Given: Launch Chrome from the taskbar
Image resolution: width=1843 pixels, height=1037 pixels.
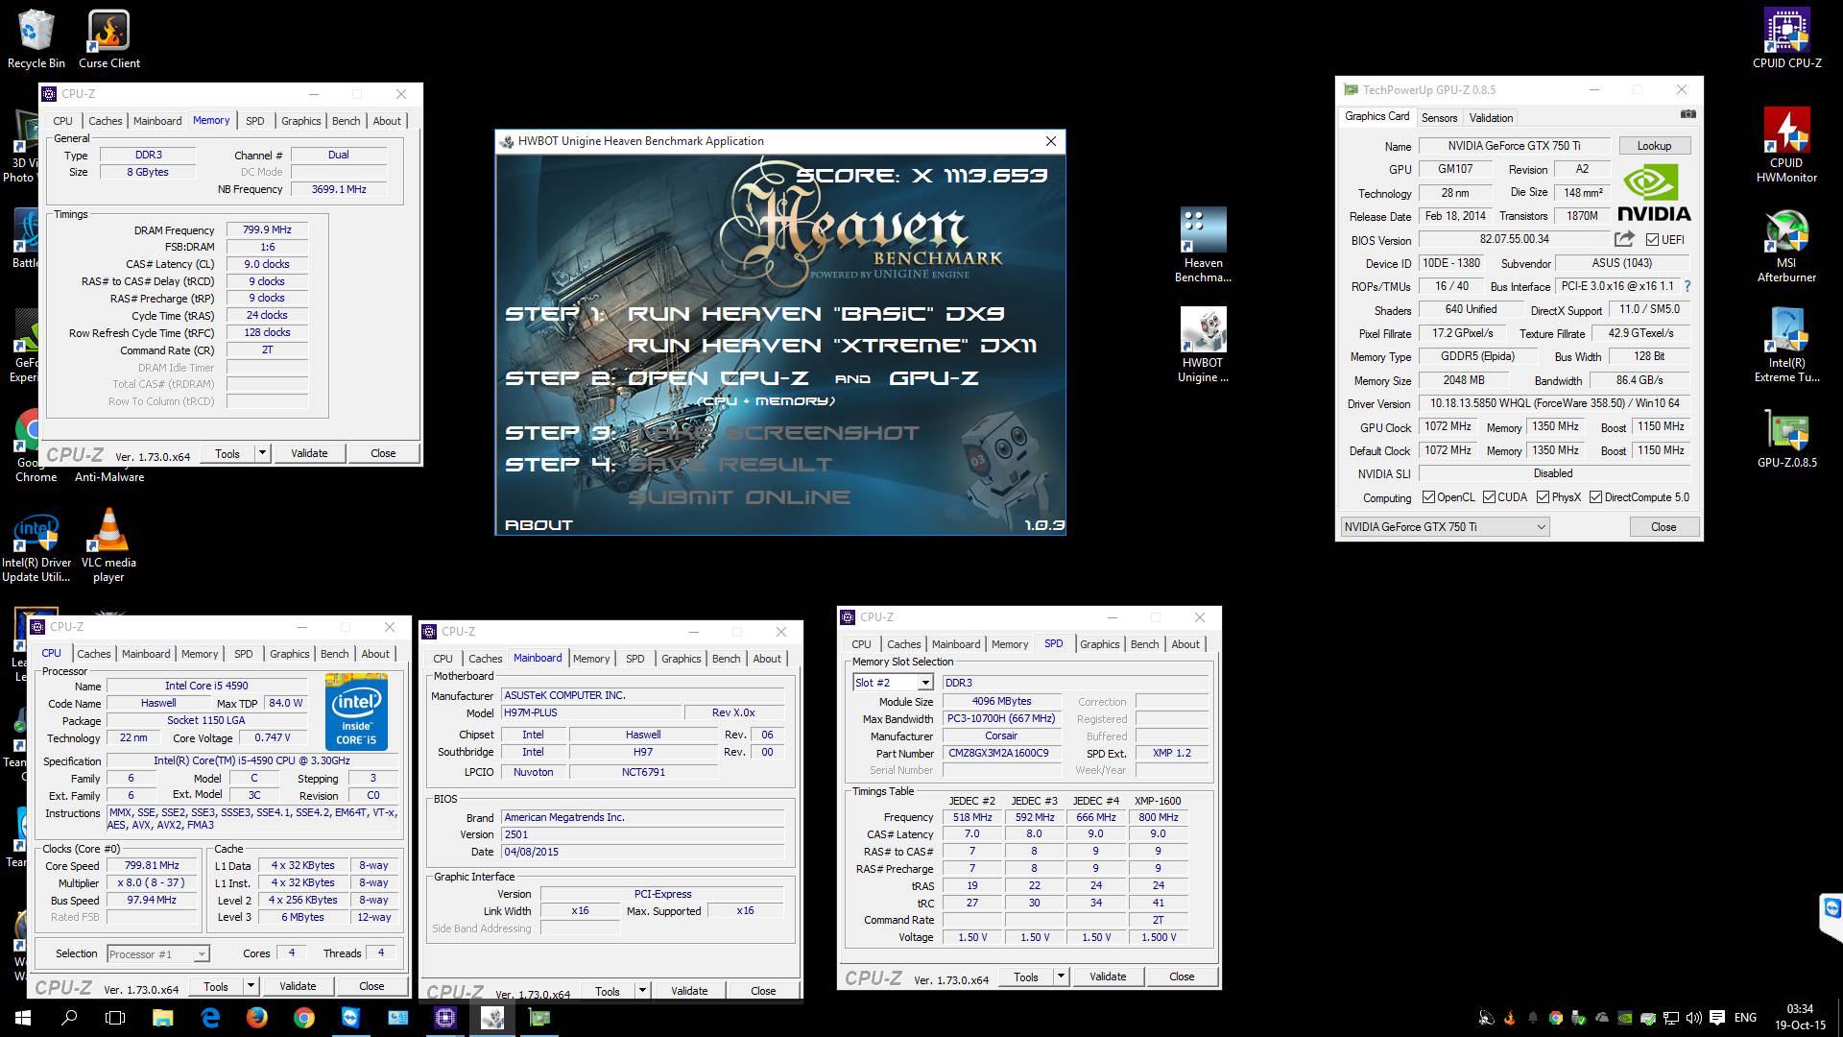Looking at the screenshot, I should (x=303, y=1018).
